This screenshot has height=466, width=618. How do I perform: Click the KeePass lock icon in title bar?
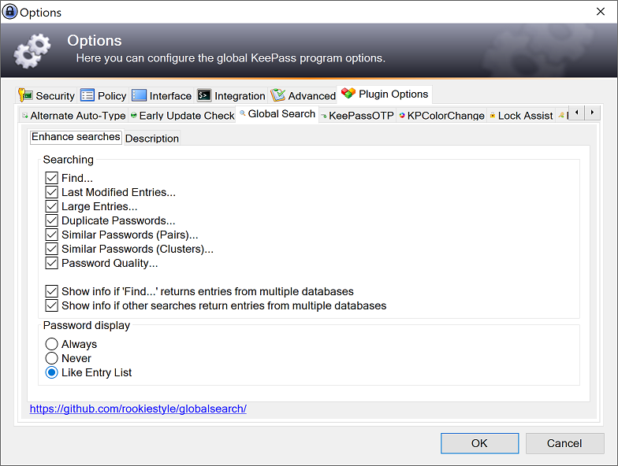[x=9, y=12]
